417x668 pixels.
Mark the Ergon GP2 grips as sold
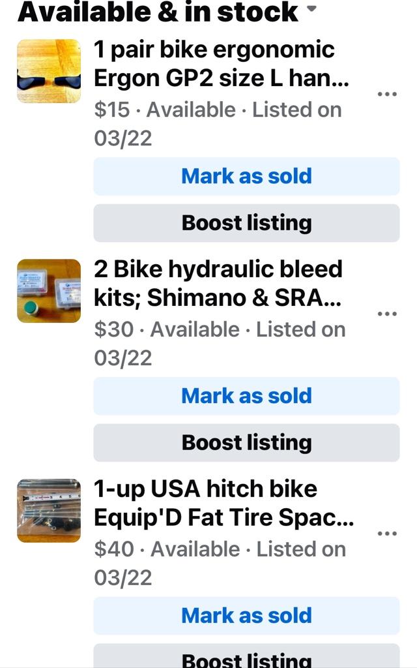(x=246, y=176)
